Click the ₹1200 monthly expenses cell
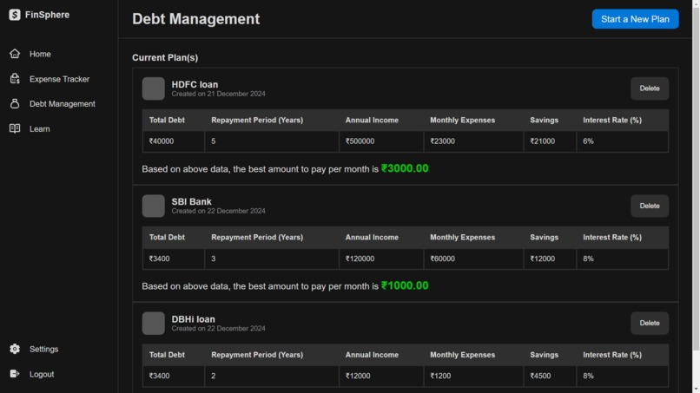The height and width of the screenshot is (393, 700). click(x=473, y=376)
